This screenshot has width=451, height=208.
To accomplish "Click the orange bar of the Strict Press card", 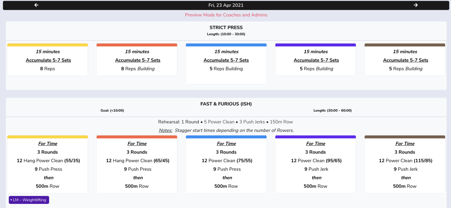I will (137, 45).
